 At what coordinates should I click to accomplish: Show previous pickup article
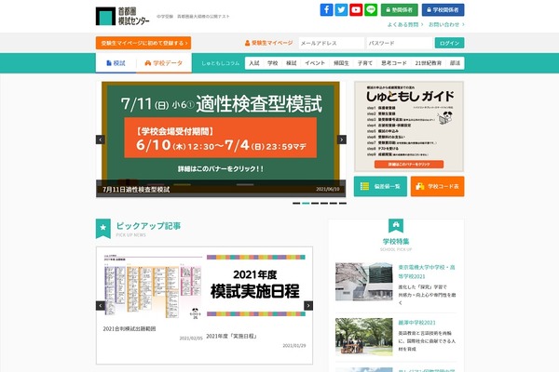click(101, 306)
